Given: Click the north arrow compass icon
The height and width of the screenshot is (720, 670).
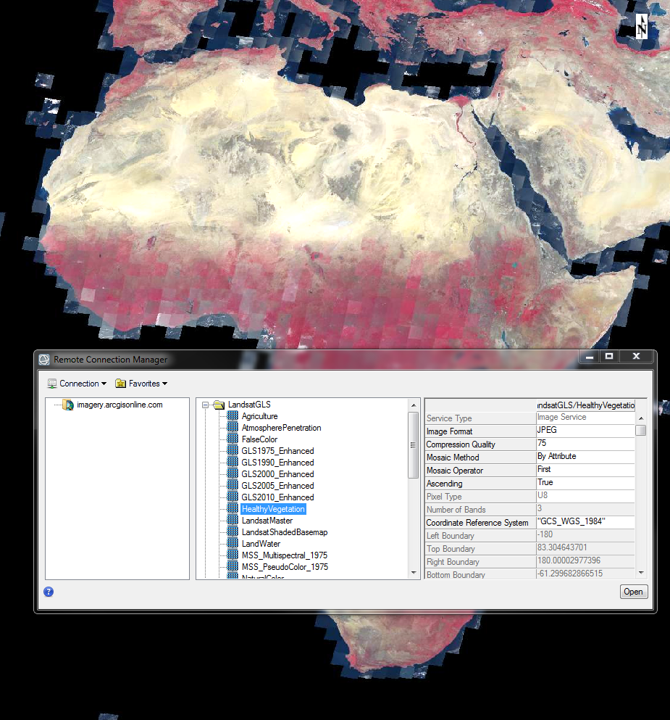Looking at the screenshot, I should (x=642, y=26).
